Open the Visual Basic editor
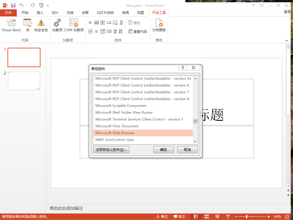This screenshot has width=293, height=220. point(11,25)
